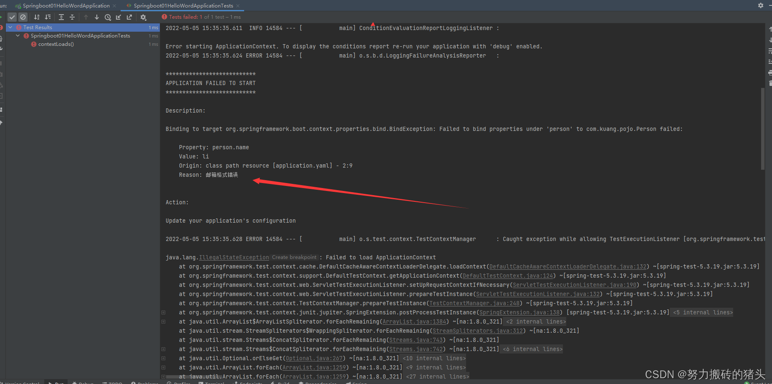Open ServletTestExecutionListener.java:132 link
The height and width of the screenshot is (384, 772).
[538, 294]
